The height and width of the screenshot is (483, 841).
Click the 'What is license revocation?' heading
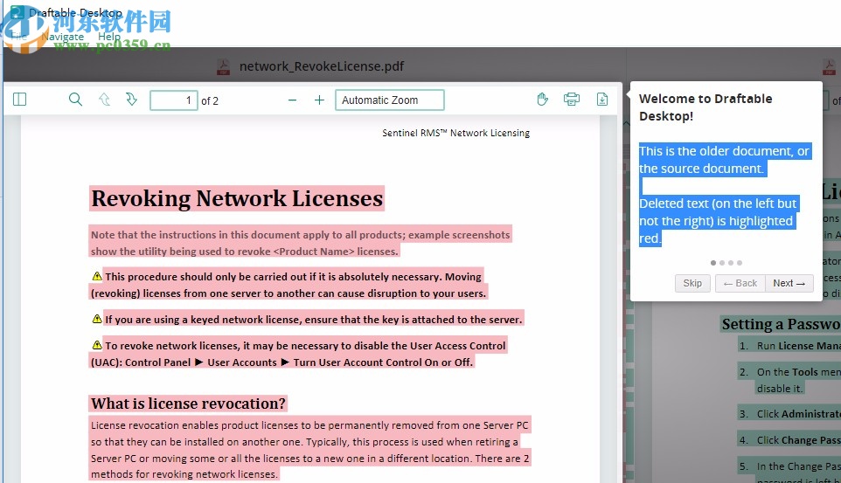coord(188,404)
